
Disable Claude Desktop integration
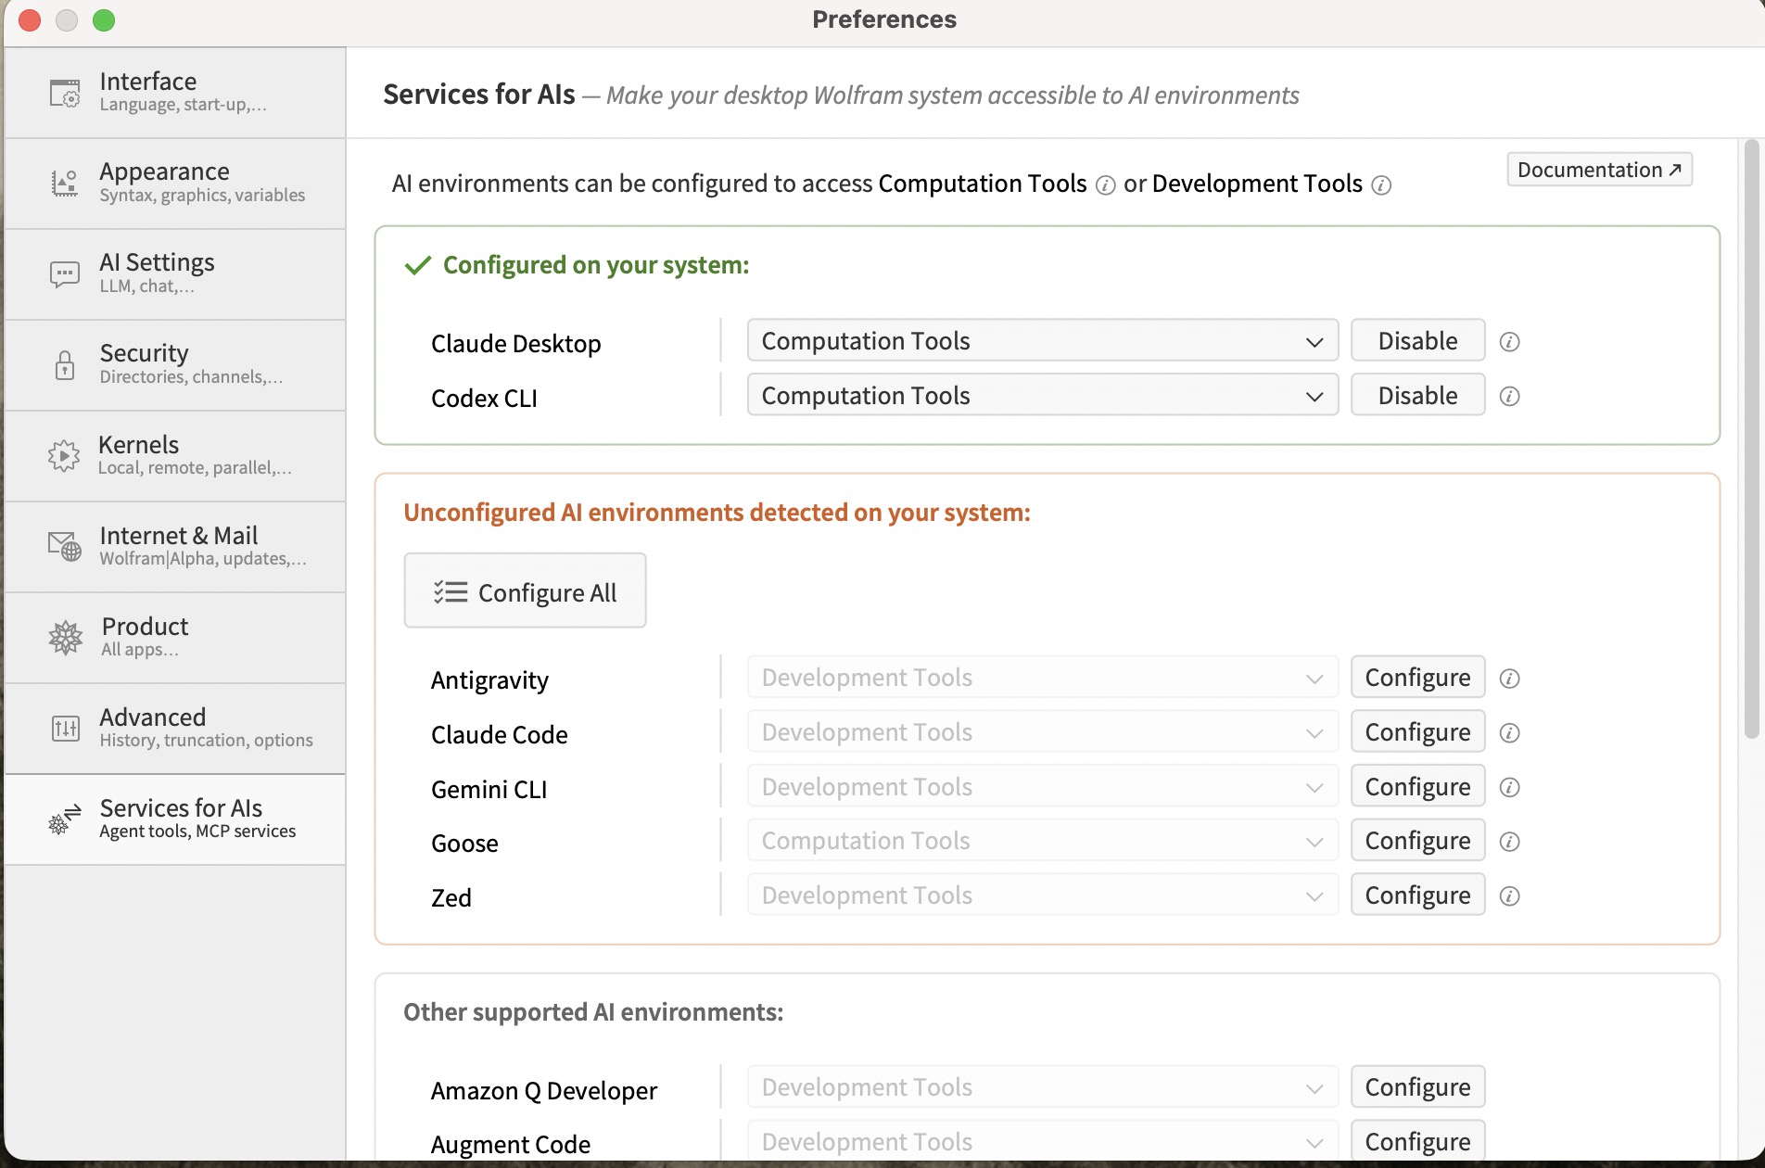tap(1417, 340)
